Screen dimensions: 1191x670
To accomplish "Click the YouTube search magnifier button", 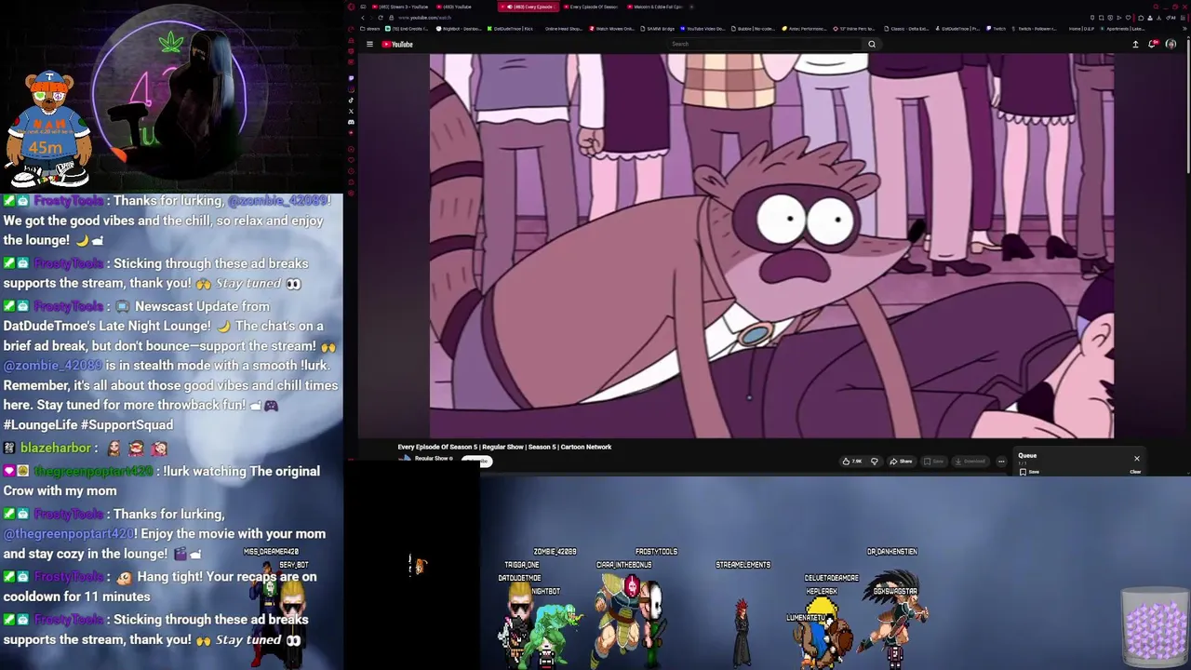I will click(872, 44).
